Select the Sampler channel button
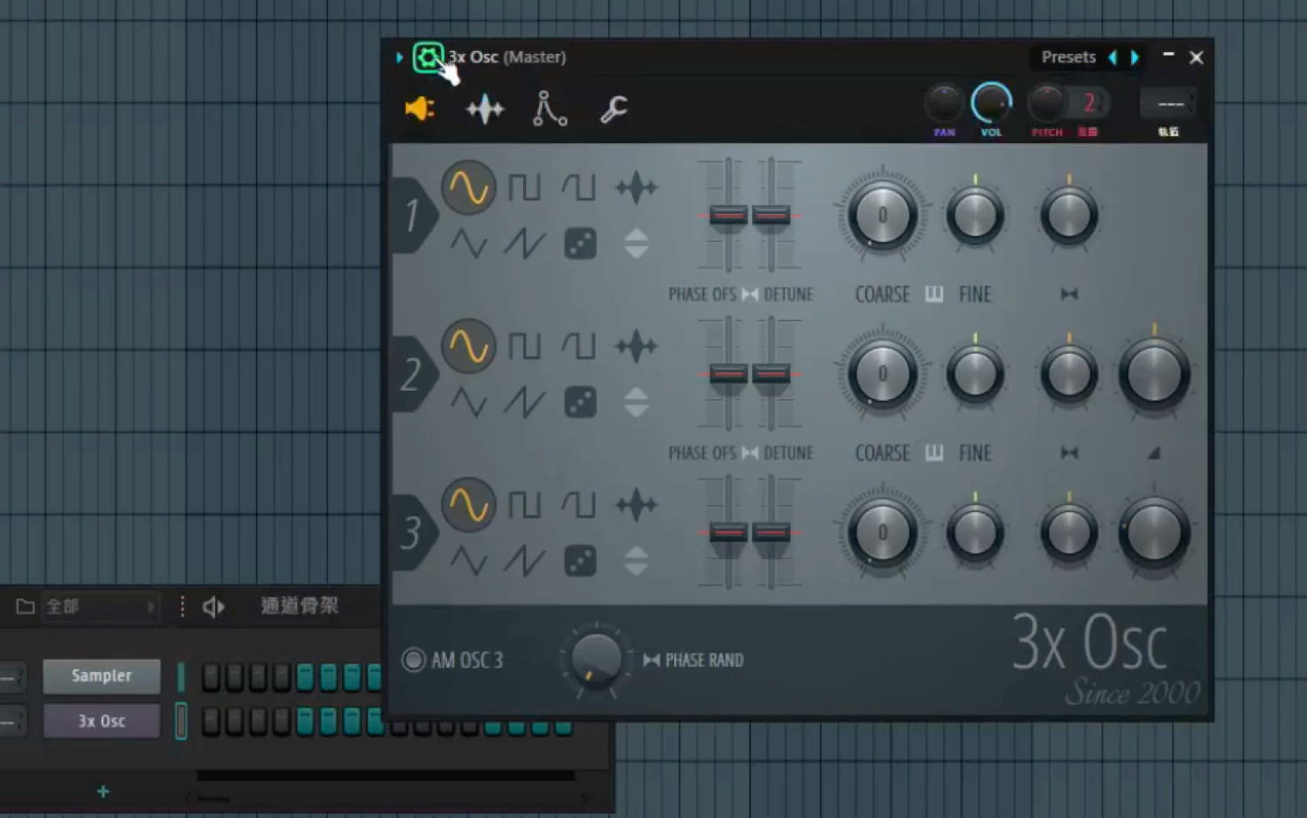Screen dimensions: 1307x818 (x=102, y=676)
